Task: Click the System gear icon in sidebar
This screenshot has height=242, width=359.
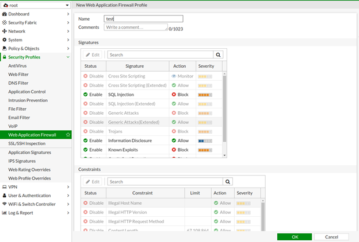Action: (5, 40)
